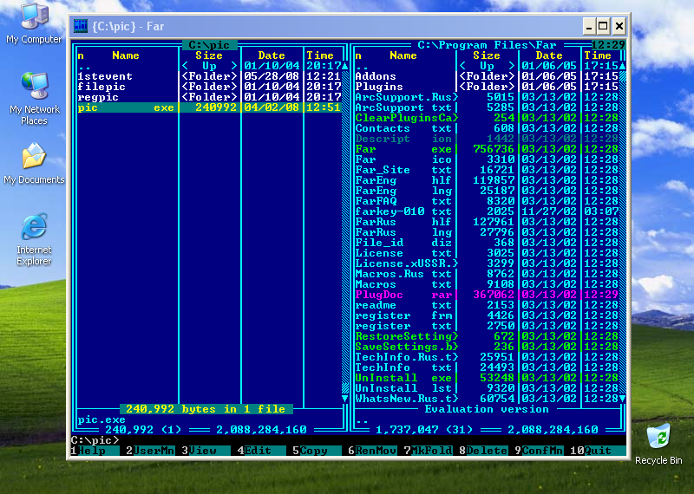Click the 6 RenMov function key
Screen dimensions: 694x494
coord(372,451)
